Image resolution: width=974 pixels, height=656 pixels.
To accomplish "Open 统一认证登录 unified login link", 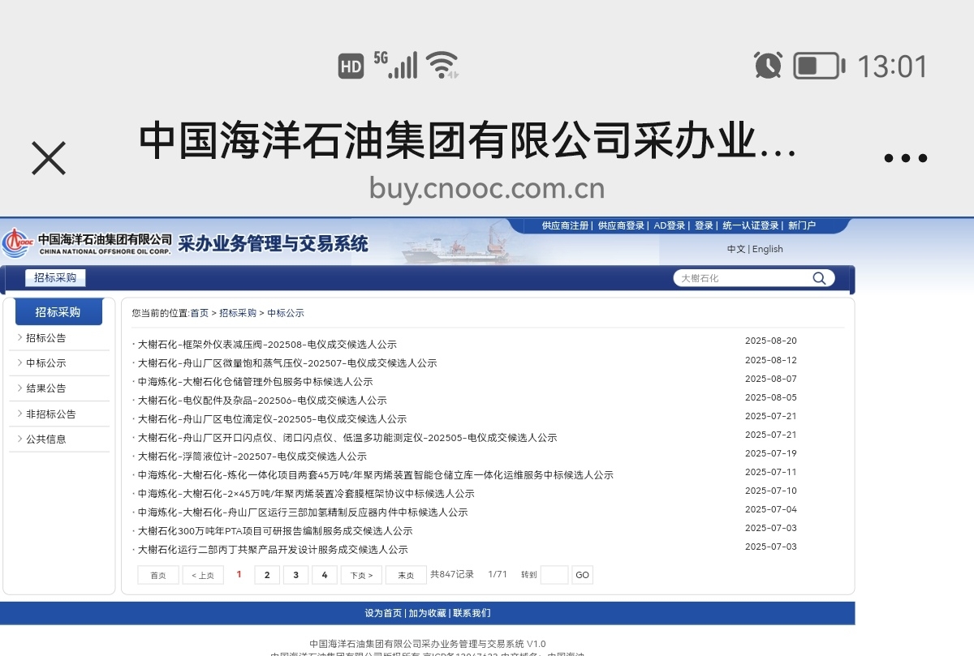I will point(751,225).
